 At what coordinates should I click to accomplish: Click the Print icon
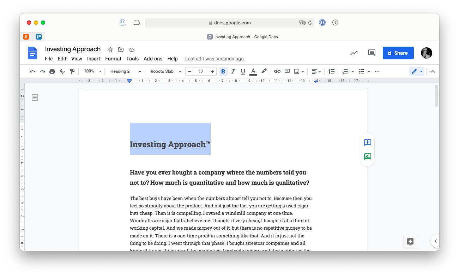(52, 71)
